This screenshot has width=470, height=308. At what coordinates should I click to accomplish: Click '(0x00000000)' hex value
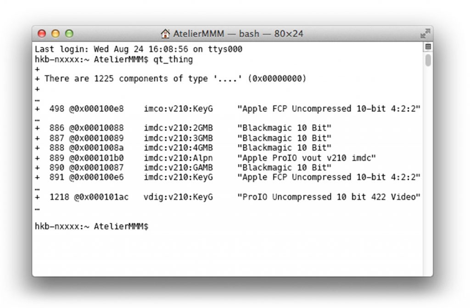tap(277, 79)
